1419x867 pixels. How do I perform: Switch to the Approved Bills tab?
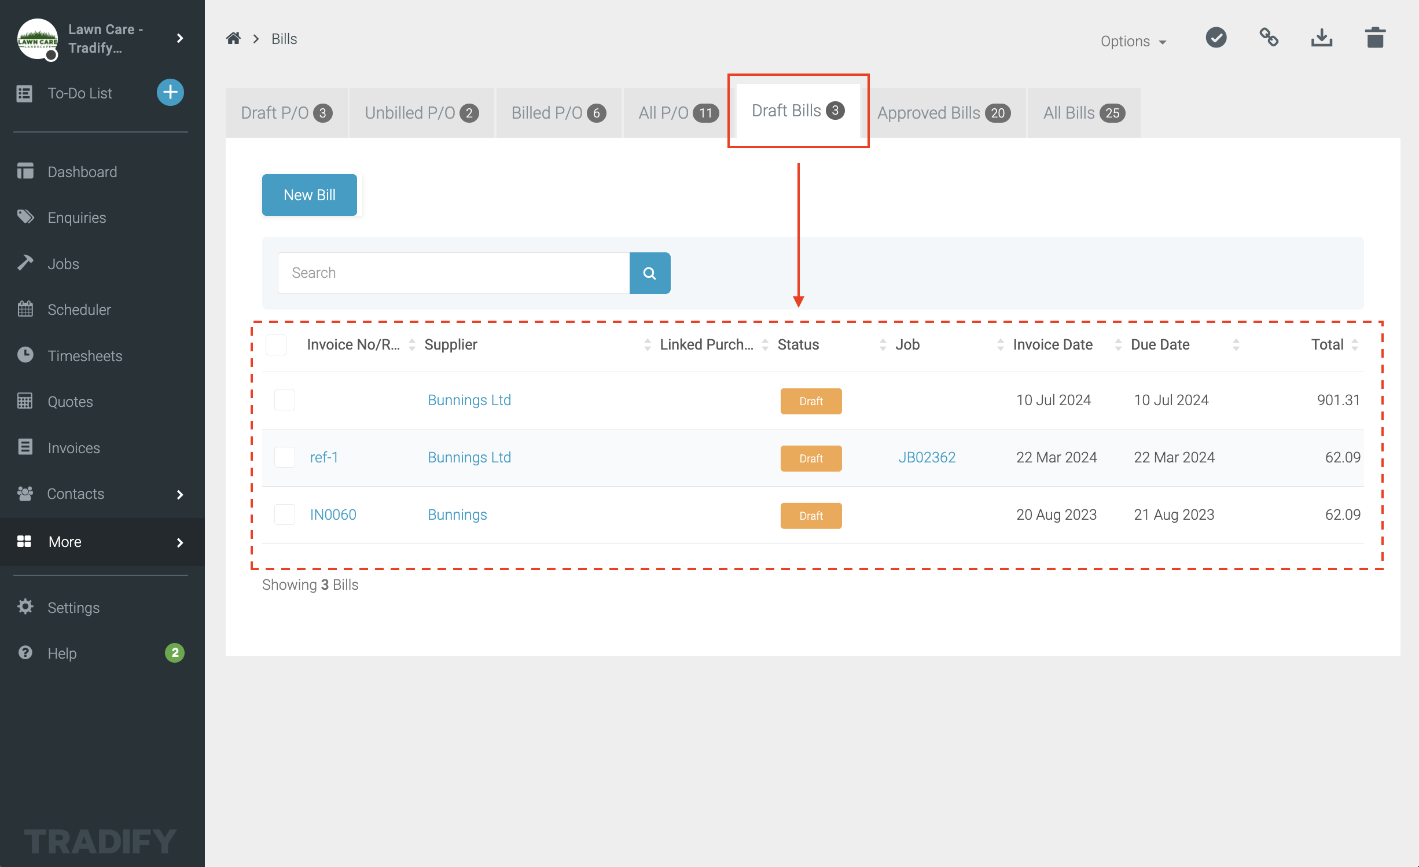click(x=943, y=112)
